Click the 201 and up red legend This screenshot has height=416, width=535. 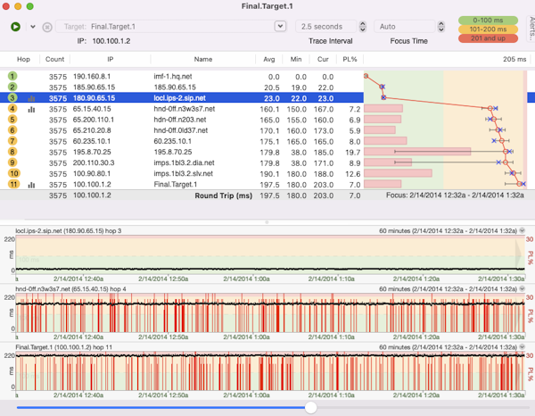pyautogui.click(x=486, y=39)
